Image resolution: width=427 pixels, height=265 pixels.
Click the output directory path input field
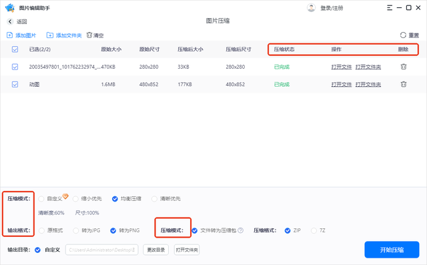pyautogui.click(x=101, y=250)
